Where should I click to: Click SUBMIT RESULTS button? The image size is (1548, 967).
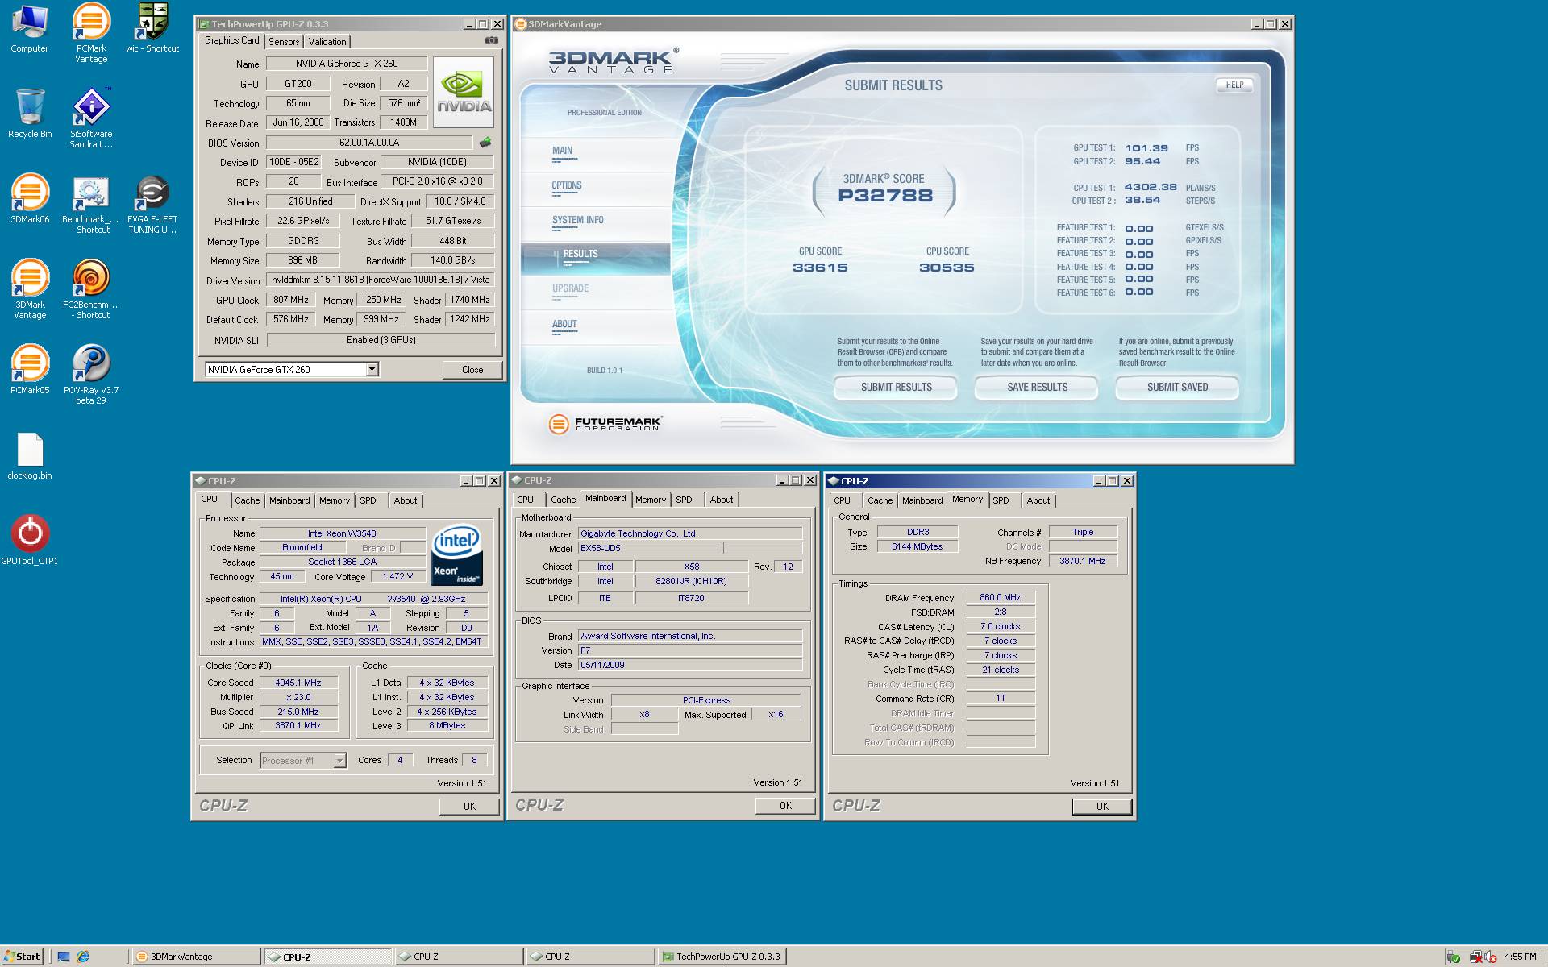point(896,387)
